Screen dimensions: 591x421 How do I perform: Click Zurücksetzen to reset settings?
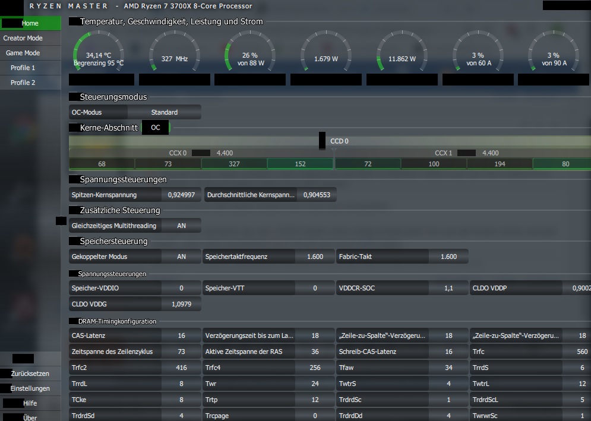pos(30,373)
